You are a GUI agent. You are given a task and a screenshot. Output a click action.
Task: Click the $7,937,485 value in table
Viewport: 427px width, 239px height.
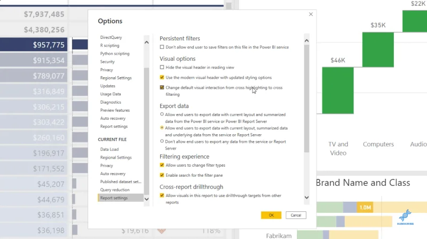[x=44, y=14]
